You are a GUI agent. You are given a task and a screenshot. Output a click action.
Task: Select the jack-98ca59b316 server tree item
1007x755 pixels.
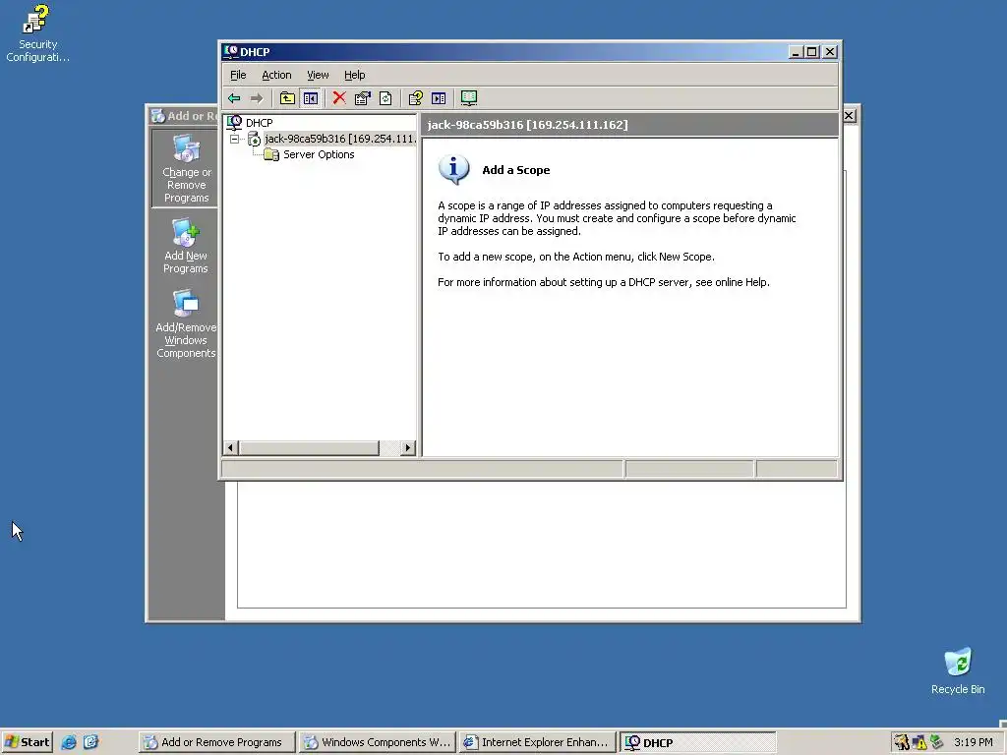pos(340,139)
